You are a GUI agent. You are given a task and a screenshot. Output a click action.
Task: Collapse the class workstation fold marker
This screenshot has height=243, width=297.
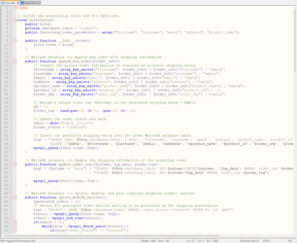[15, 20]
